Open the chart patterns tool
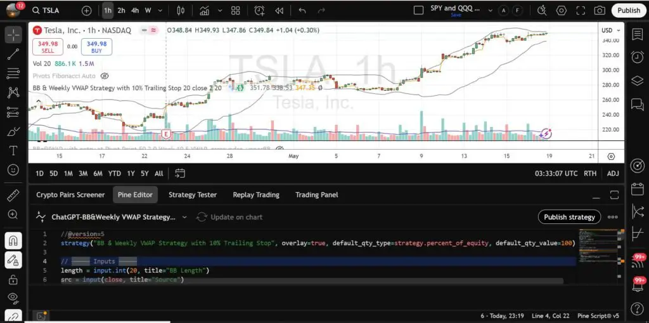The image size is (649, 323). [13, 93]
